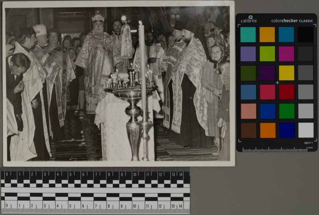Click the number 0 on the ruler's top scale
This screenshot has height=215, width=319.
(6, 174)
